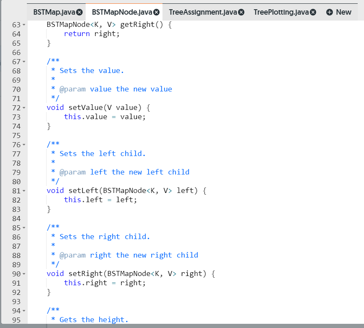Close the BSTMap.java tab

pyautogui.click(x=79, y=13)
